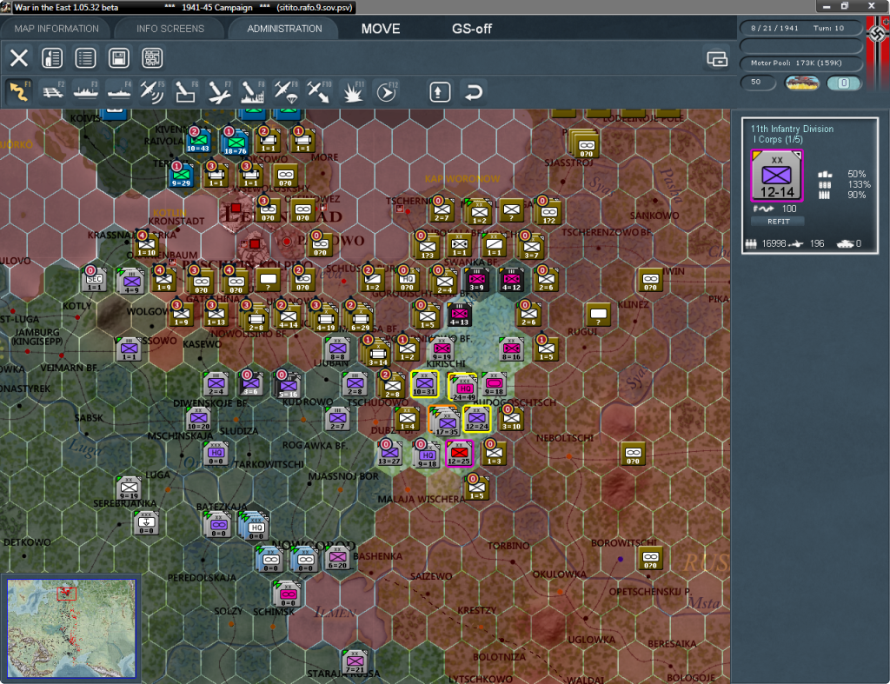Select the 13=27 infantry counter
The height and width of the screenshot is (684, 890).
coord(389,455)
